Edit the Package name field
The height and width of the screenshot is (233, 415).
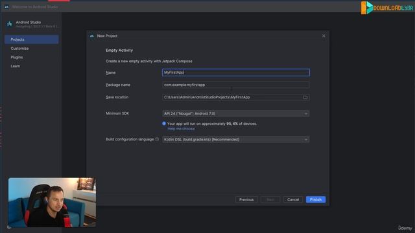tap(235, 85)
